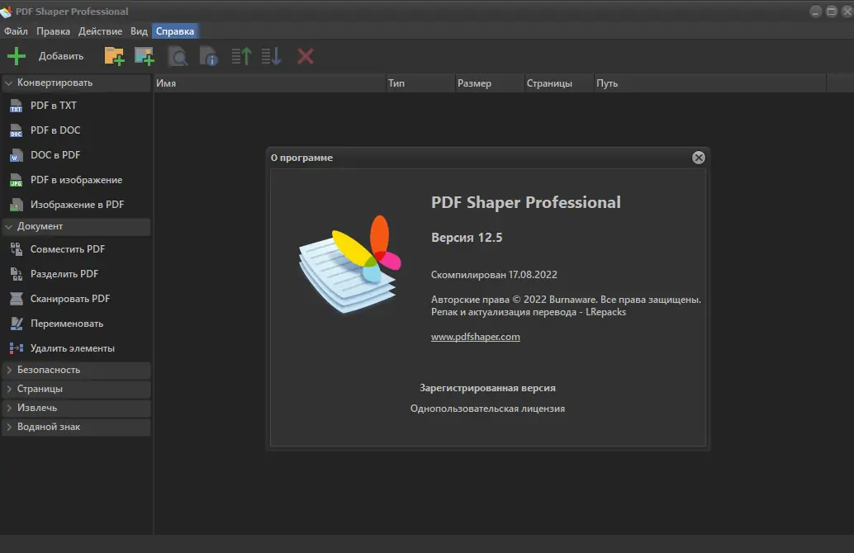Screen dimensions: 854x553
Task: Sort by the Тип column header
Action: pos(420,83)
